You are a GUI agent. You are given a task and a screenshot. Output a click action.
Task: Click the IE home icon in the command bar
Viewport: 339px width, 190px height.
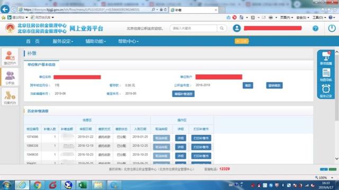[228, 17]
